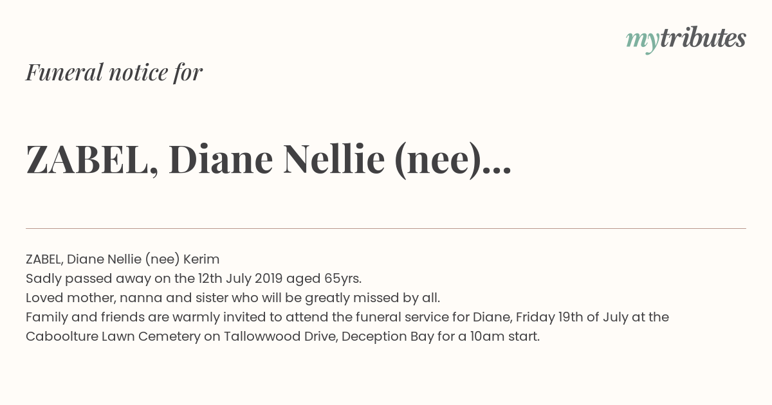Image resolution: width=772 pixels, height=405 pixels.
Task: Select the large "ZABEL, Diane Nellie (nee)..." title
Action: 268,159
